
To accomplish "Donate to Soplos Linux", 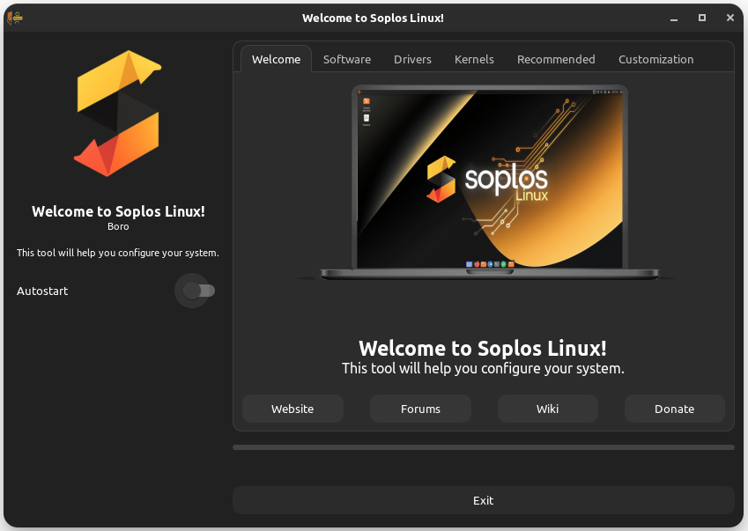I will click(674, 409).
